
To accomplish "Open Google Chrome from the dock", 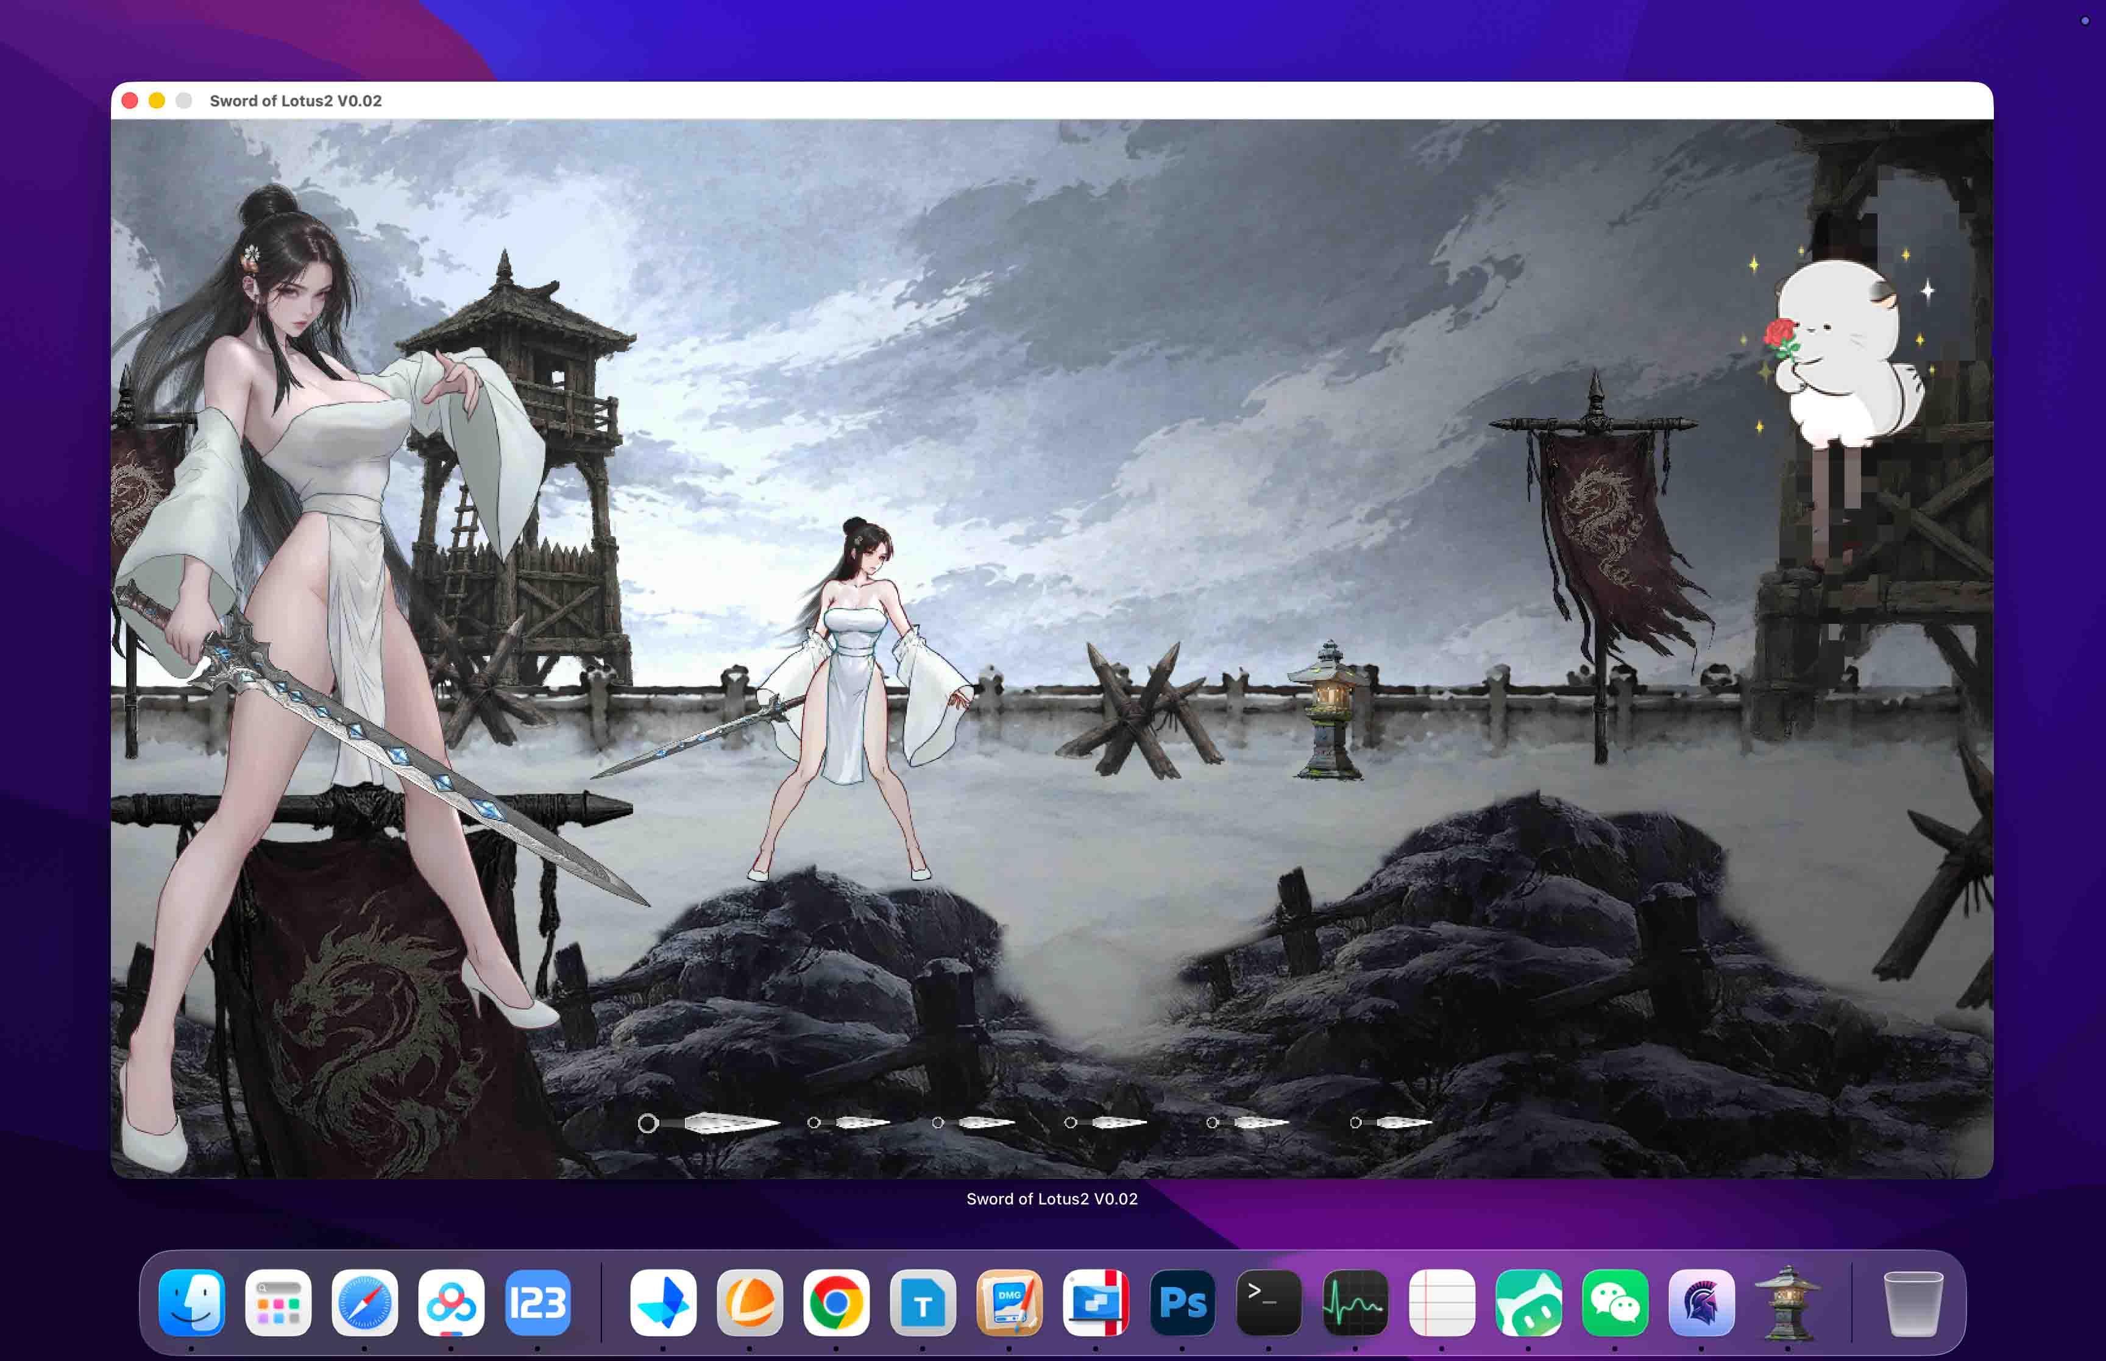I will click(836, 1303).
